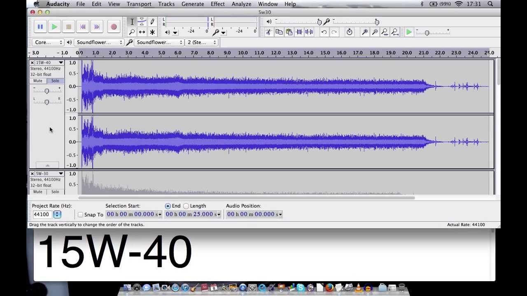Click the Fit Project zoom icon
The width and height of the screenshot is (527, 296).
click(x=395, y=32)
